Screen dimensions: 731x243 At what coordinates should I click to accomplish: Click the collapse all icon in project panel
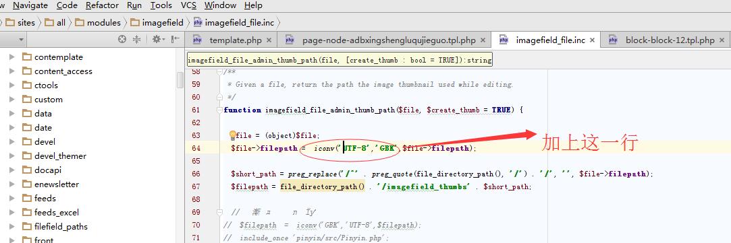[136, 40]
